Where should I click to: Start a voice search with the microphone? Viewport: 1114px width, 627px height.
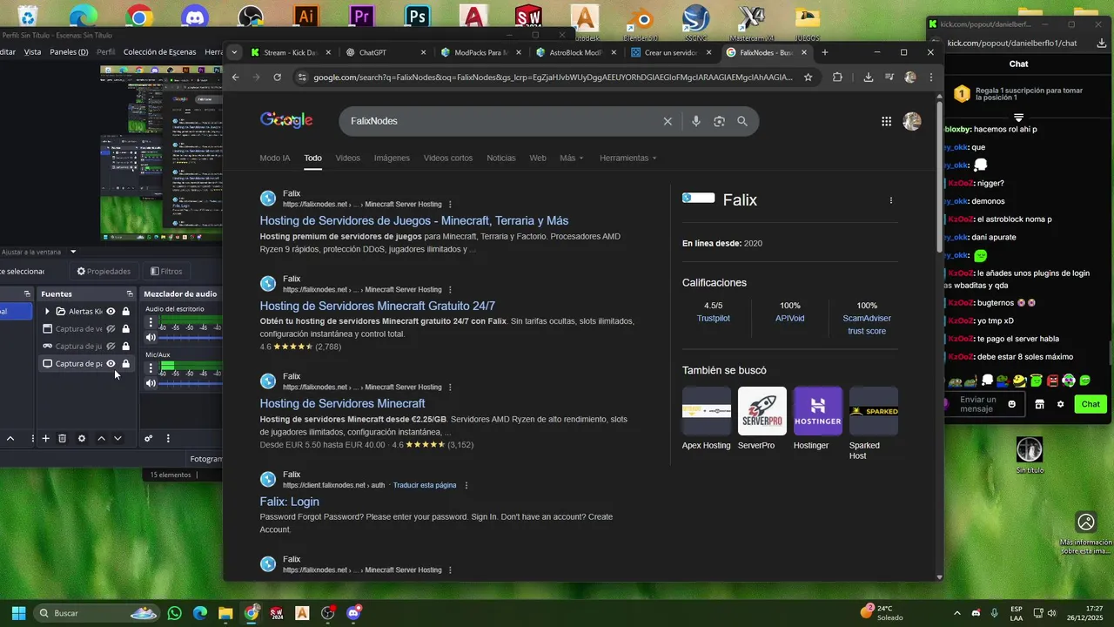pos(696,121)
